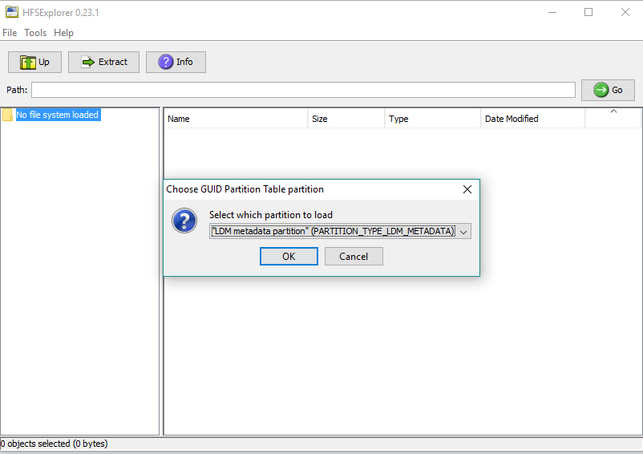Open the partition selection dropdown
643x454 pixels.
(340, 231)
